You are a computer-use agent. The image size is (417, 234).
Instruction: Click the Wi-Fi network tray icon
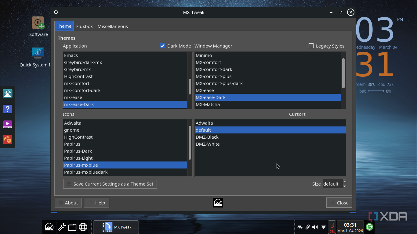tap(324, 227)
